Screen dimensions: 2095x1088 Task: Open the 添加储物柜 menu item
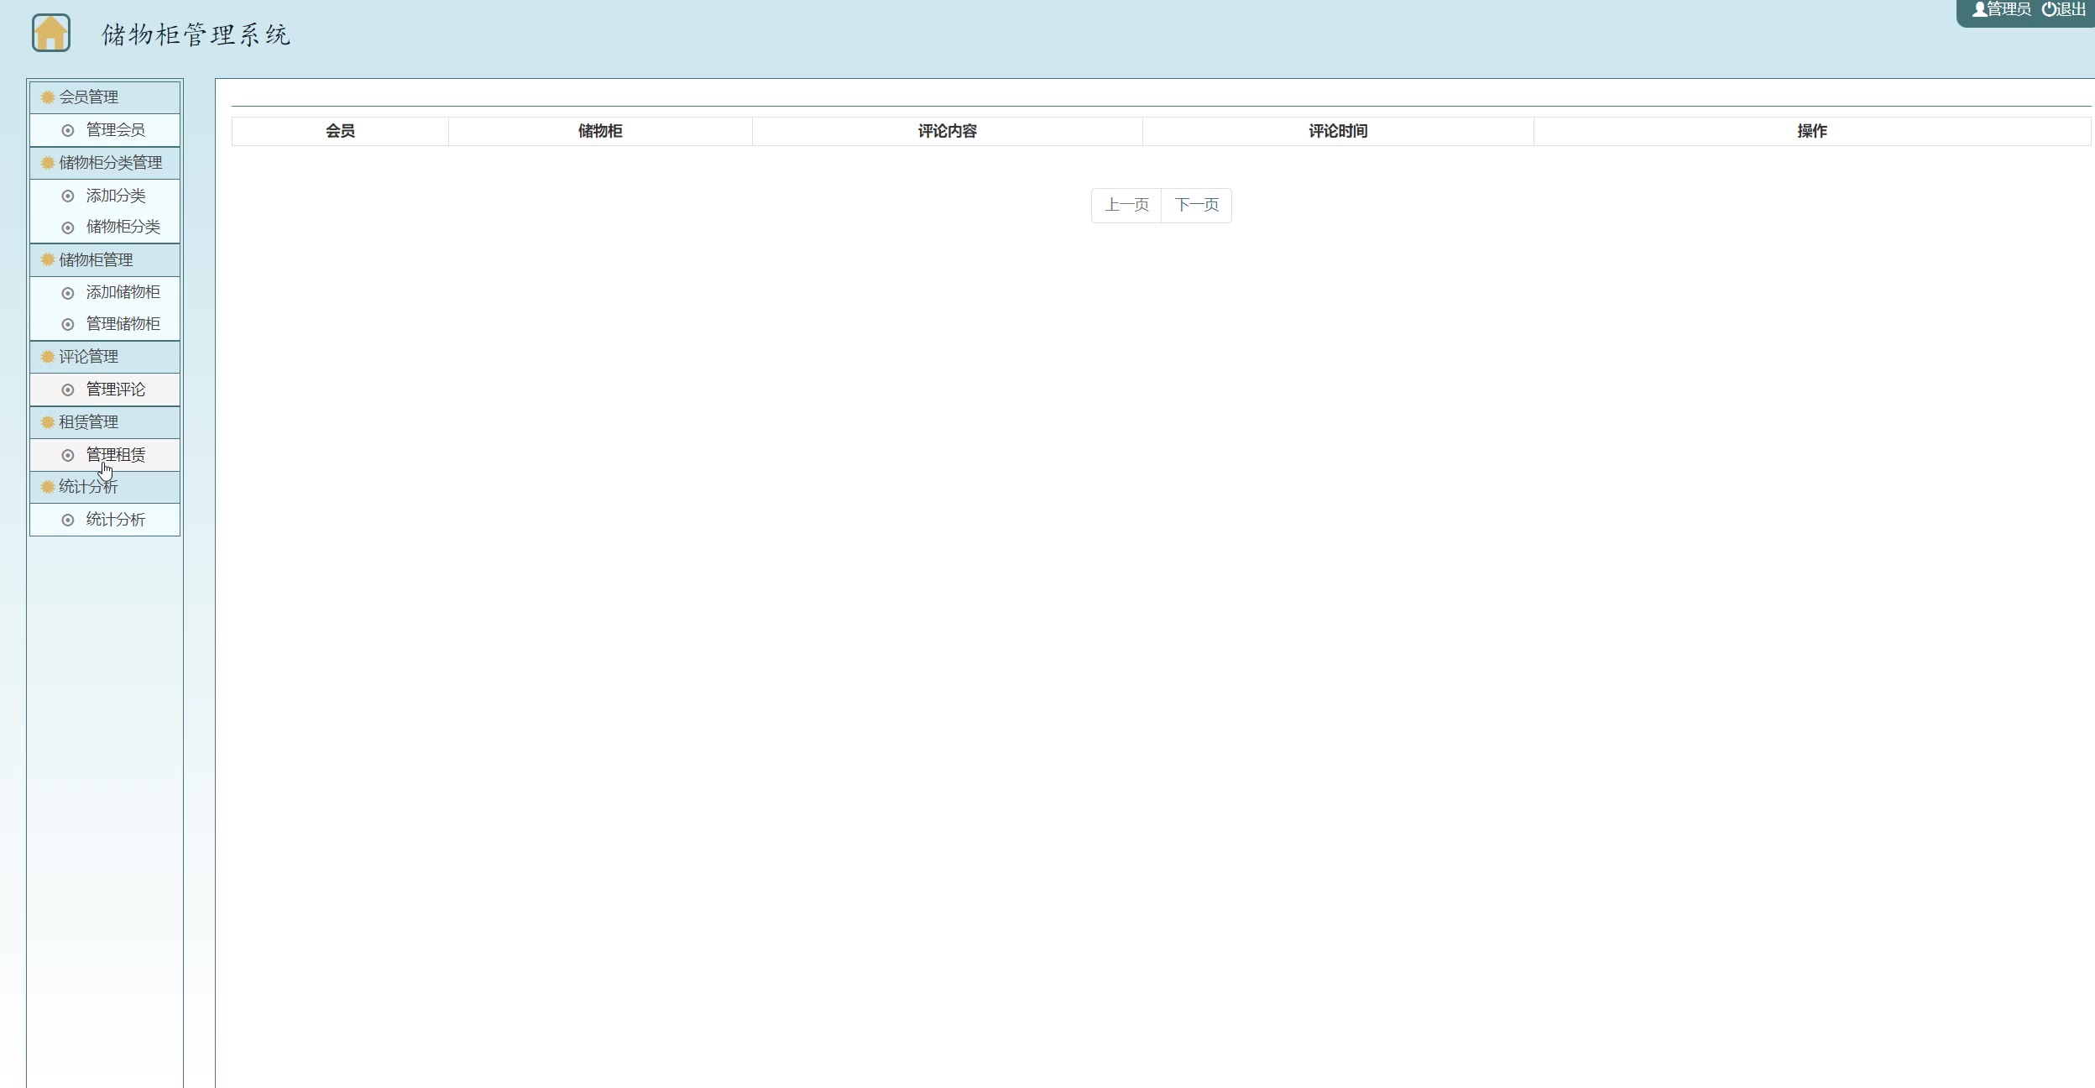pos(105,292)
